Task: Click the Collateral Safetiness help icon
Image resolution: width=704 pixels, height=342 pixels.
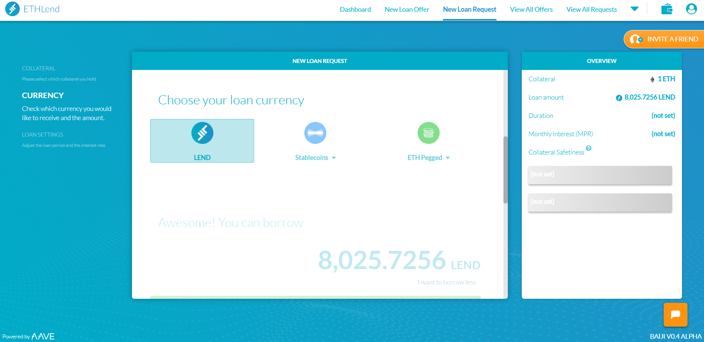Action: pyautogui.click(x=589, y=148)
